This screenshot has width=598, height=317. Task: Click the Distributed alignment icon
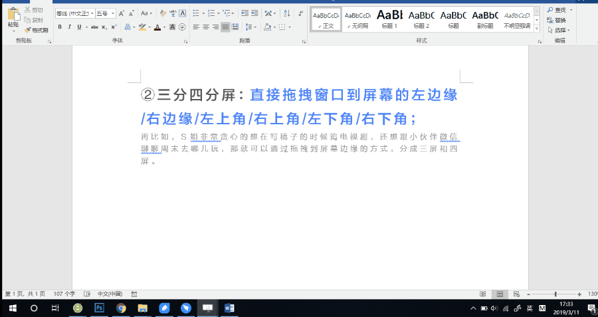coord(235,27)
